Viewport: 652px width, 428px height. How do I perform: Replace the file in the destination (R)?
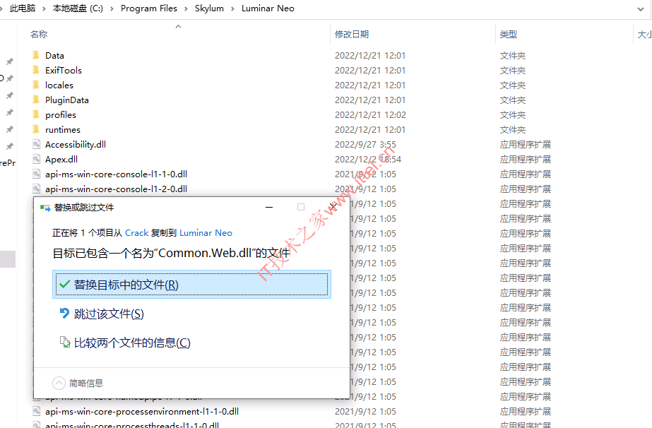click(191, 285)
